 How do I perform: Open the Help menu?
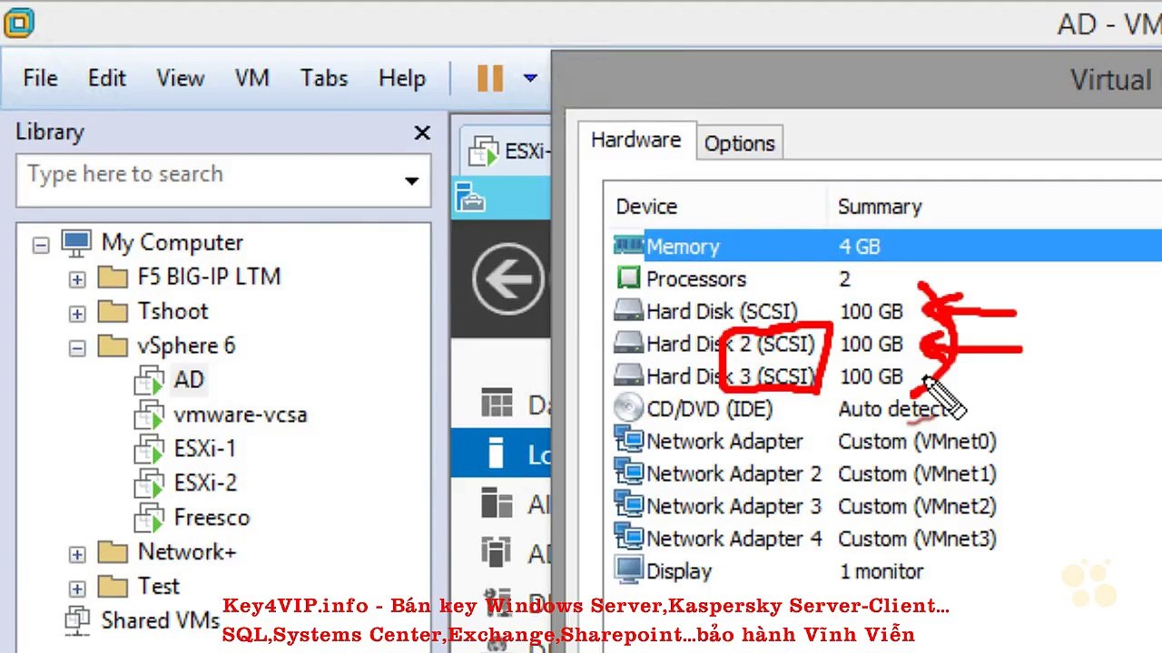(401, 78)
